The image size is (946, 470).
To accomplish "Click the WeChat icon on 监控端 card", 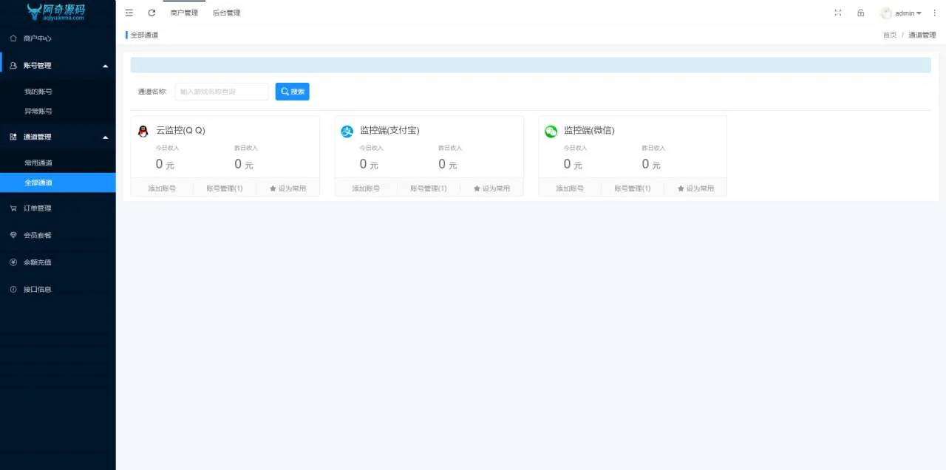I will 551,131.
